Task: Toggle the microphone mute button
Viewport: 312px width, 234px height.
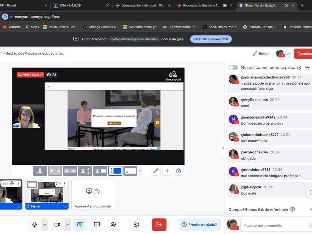Action: tap(34, 225)
